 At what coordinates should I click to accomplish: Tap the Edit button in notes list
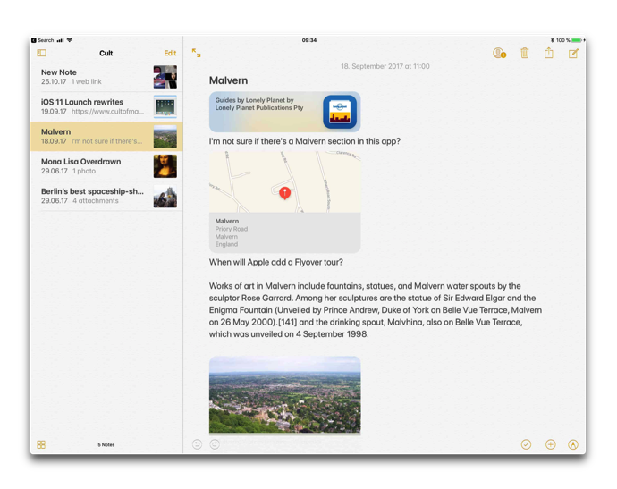click(170, 53)
